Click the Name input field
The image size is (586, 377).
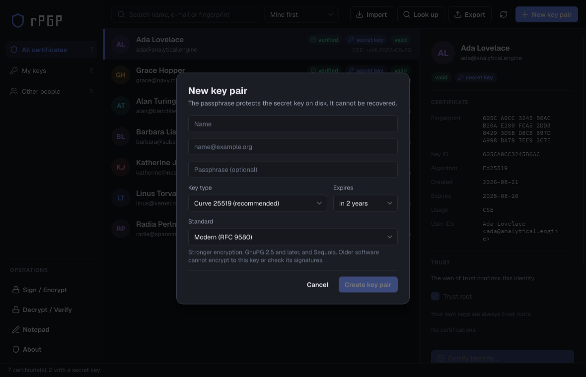coord(293,124)
